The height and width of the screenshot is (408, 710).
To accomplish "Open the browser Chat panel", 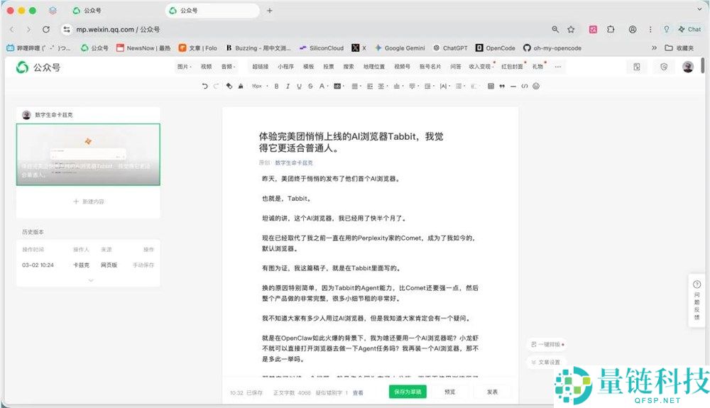I will point(689,29).
